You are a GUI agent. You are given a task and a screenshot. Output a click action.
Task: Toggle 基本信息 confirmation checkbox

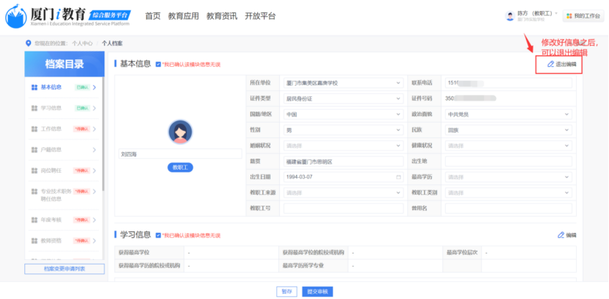coord(158,65)
